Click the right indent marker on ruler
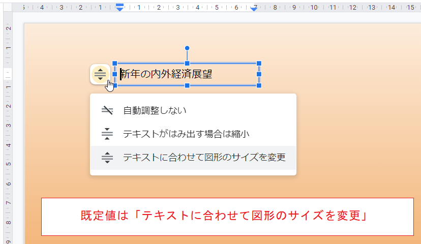This screenshot has height=244, width=421. point(254,9)
